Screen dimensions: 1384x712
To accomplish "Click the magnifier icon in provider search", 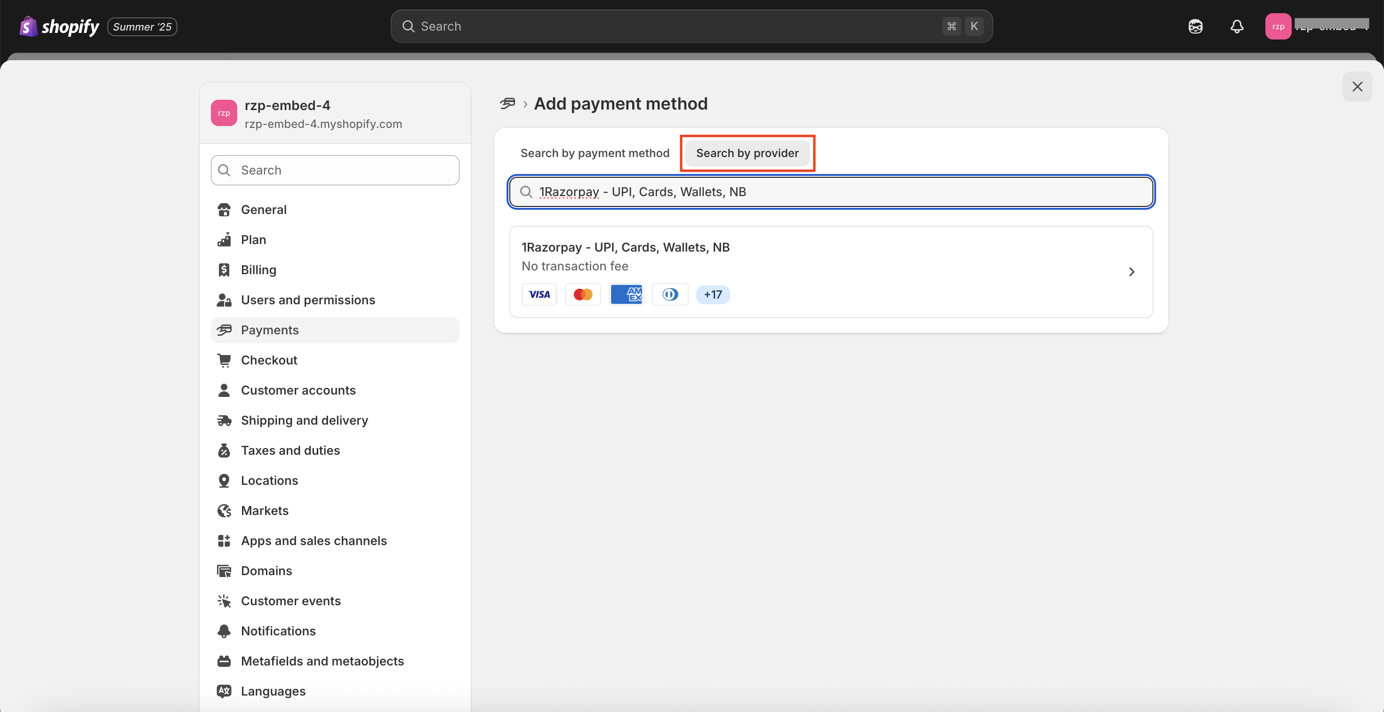I will coord(526,191).
